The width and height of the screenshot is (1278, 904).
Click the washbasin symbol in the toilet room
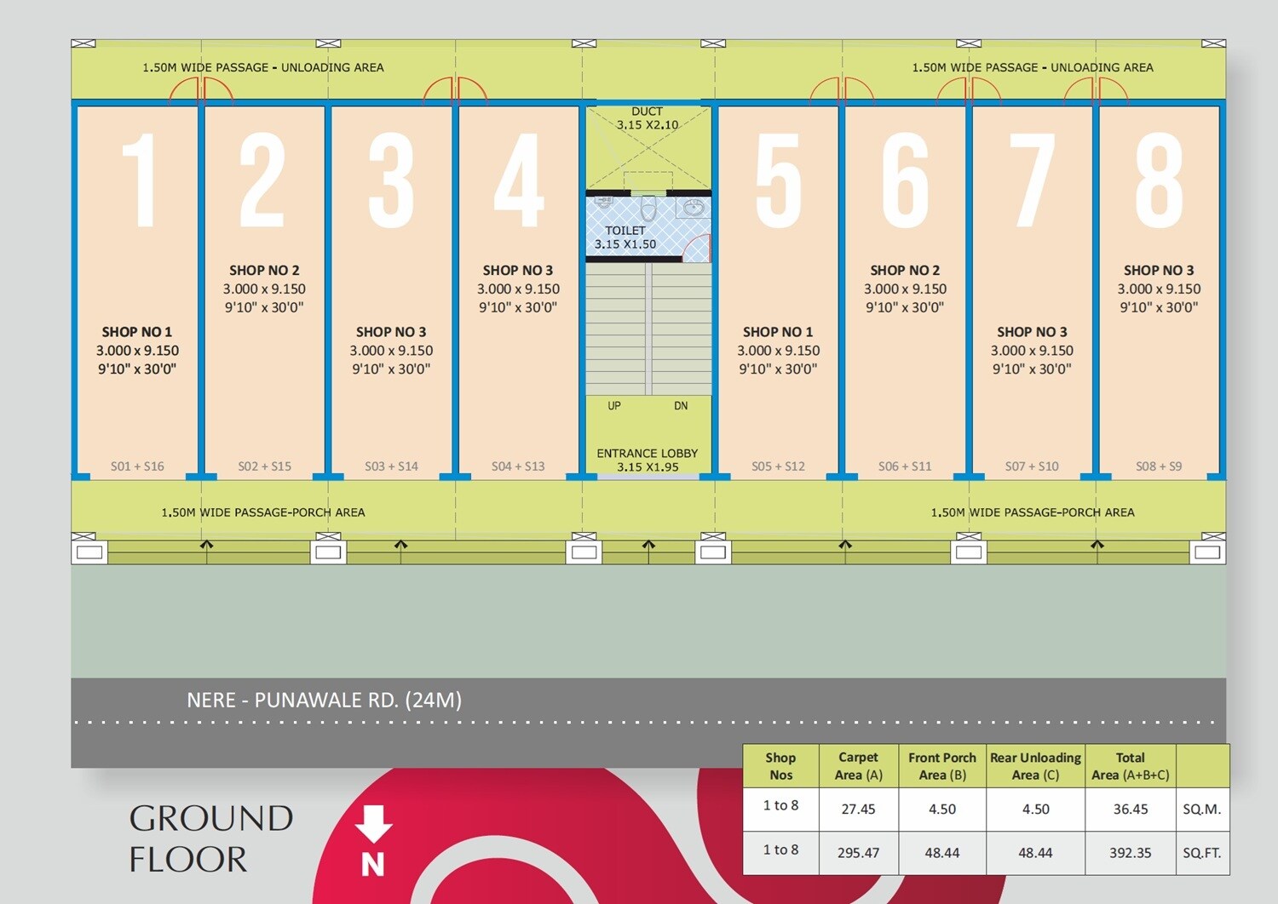[694, 207]
